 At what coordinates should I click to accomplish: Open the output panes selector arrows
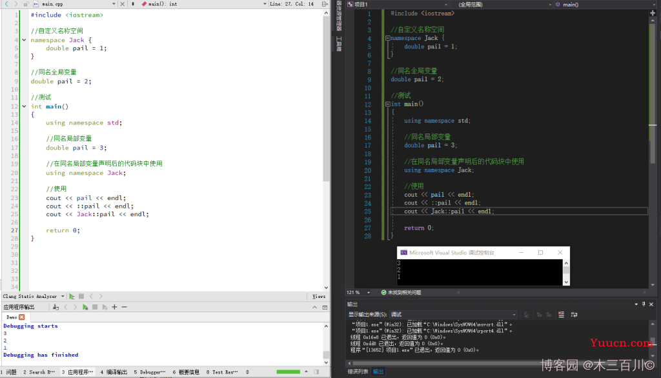coord(247,372)
